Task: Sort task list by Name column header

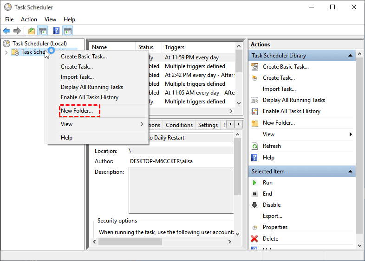Action: pyautogui.click(x=112, y=47)
